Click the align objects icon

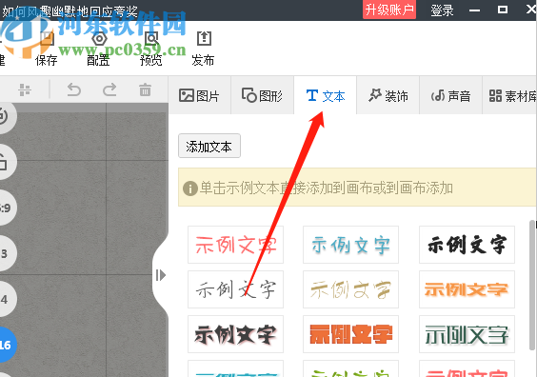tap(25, 90)
